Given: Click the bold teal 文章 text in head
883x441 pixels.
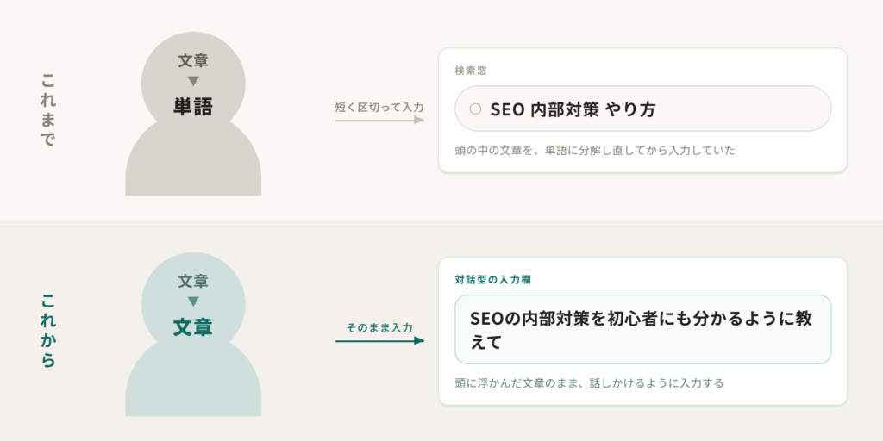Looking at the screenshot, I should (193, 326).
